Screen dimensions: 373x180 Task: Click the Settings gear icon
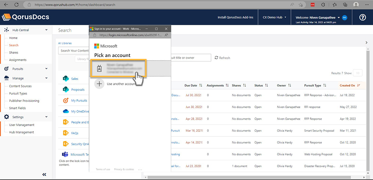tap(6, 117)
